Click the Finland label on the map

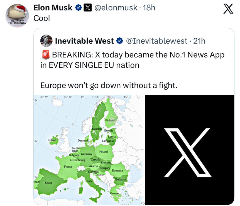pos(110,120)
